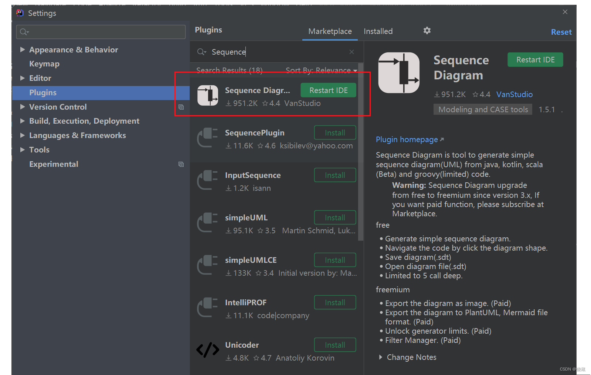Expand the Editor settings node
The image size is (591, 375).
pyautogui.click(x=23, y=78)
